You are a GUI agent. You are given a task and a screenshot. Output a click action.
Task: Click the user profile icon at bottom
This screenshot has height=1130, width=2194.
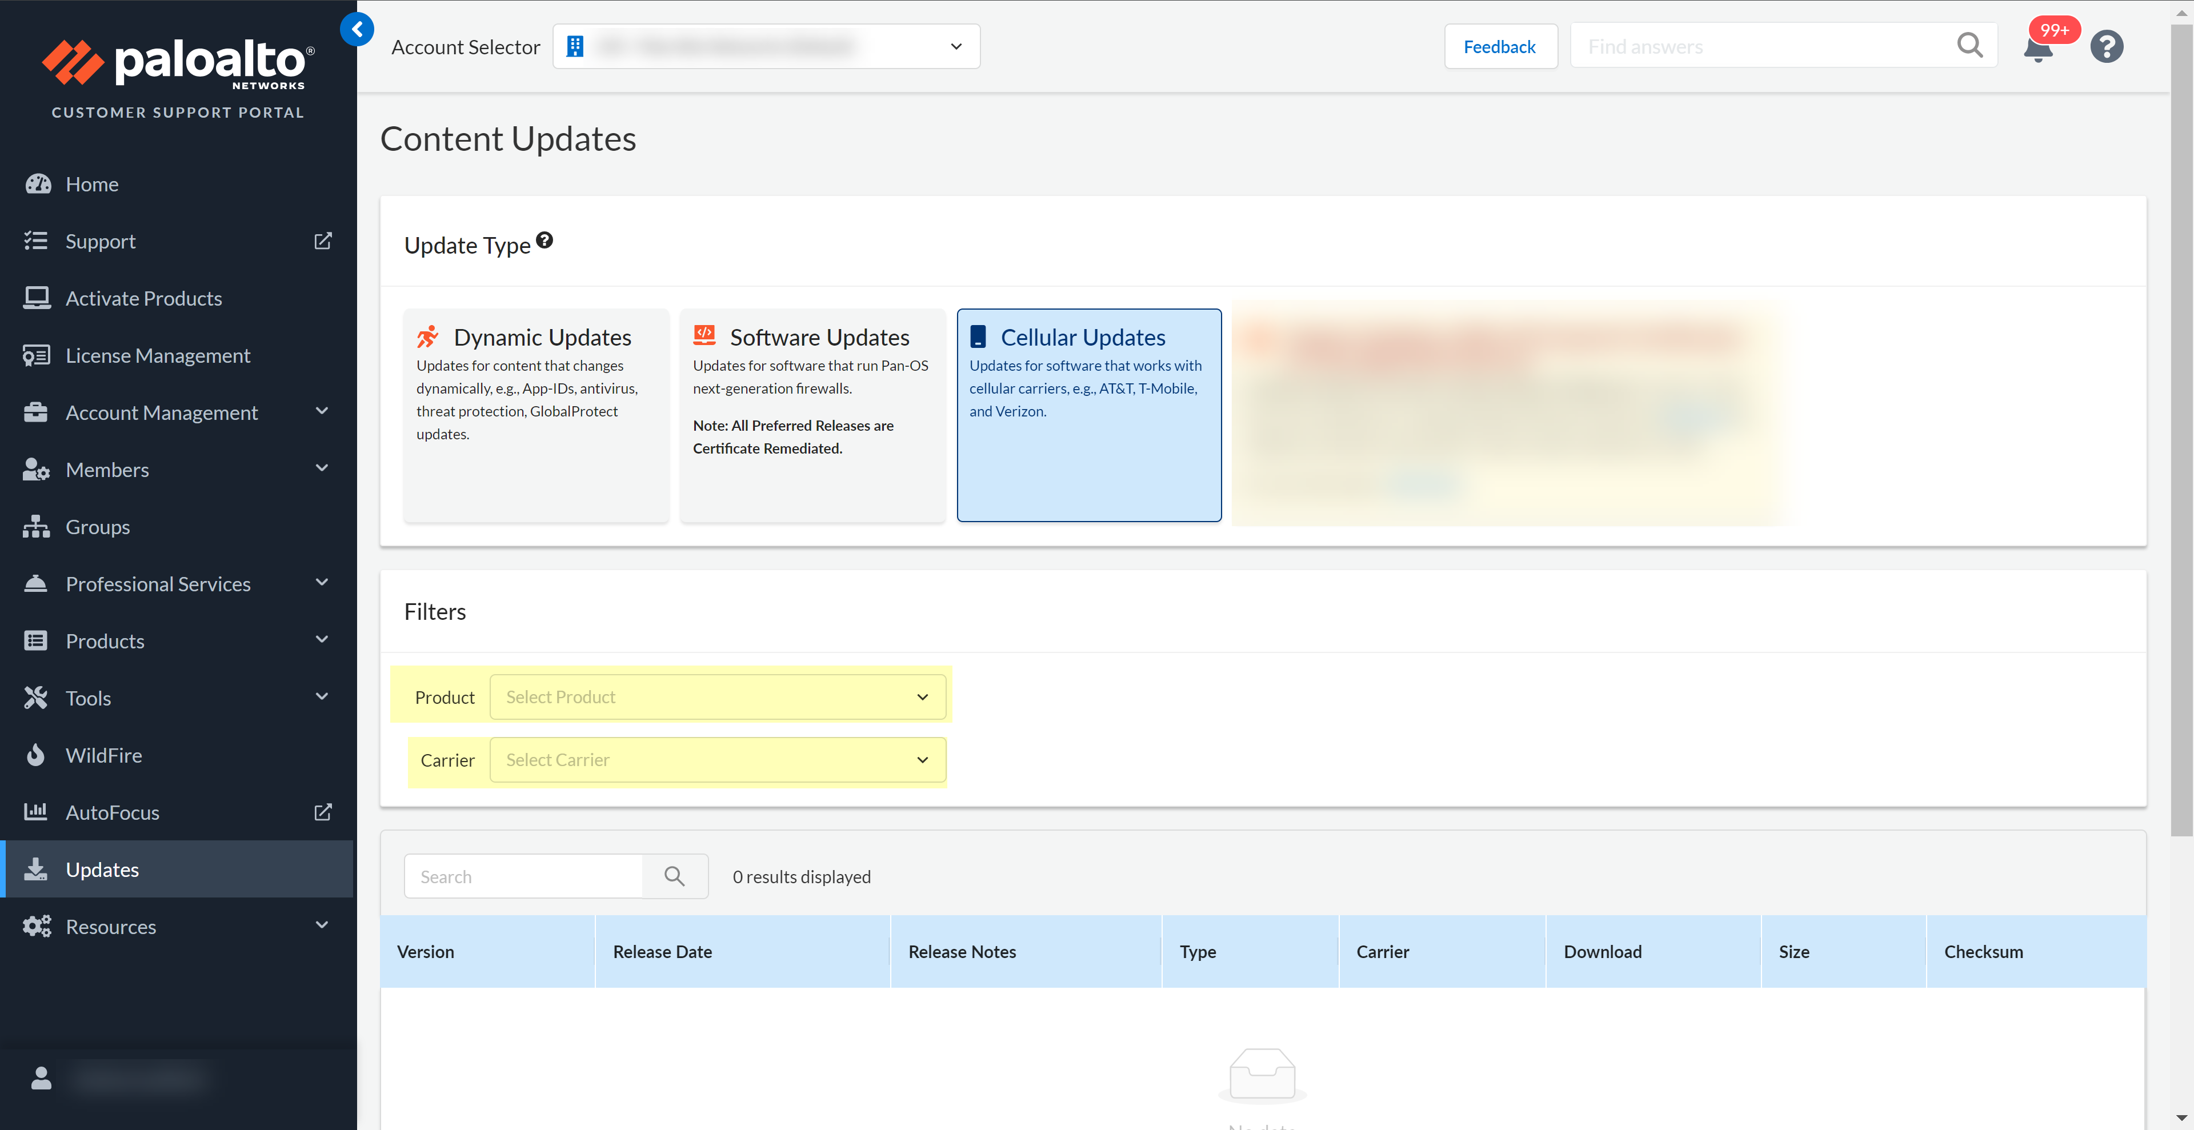tap(41, 1078)
